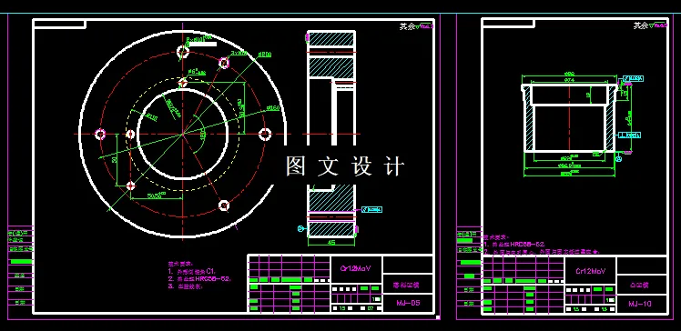Pick the ø200 diameter dimension label
Viewport: 681px width, 331px height.
(x=265, y=55)
